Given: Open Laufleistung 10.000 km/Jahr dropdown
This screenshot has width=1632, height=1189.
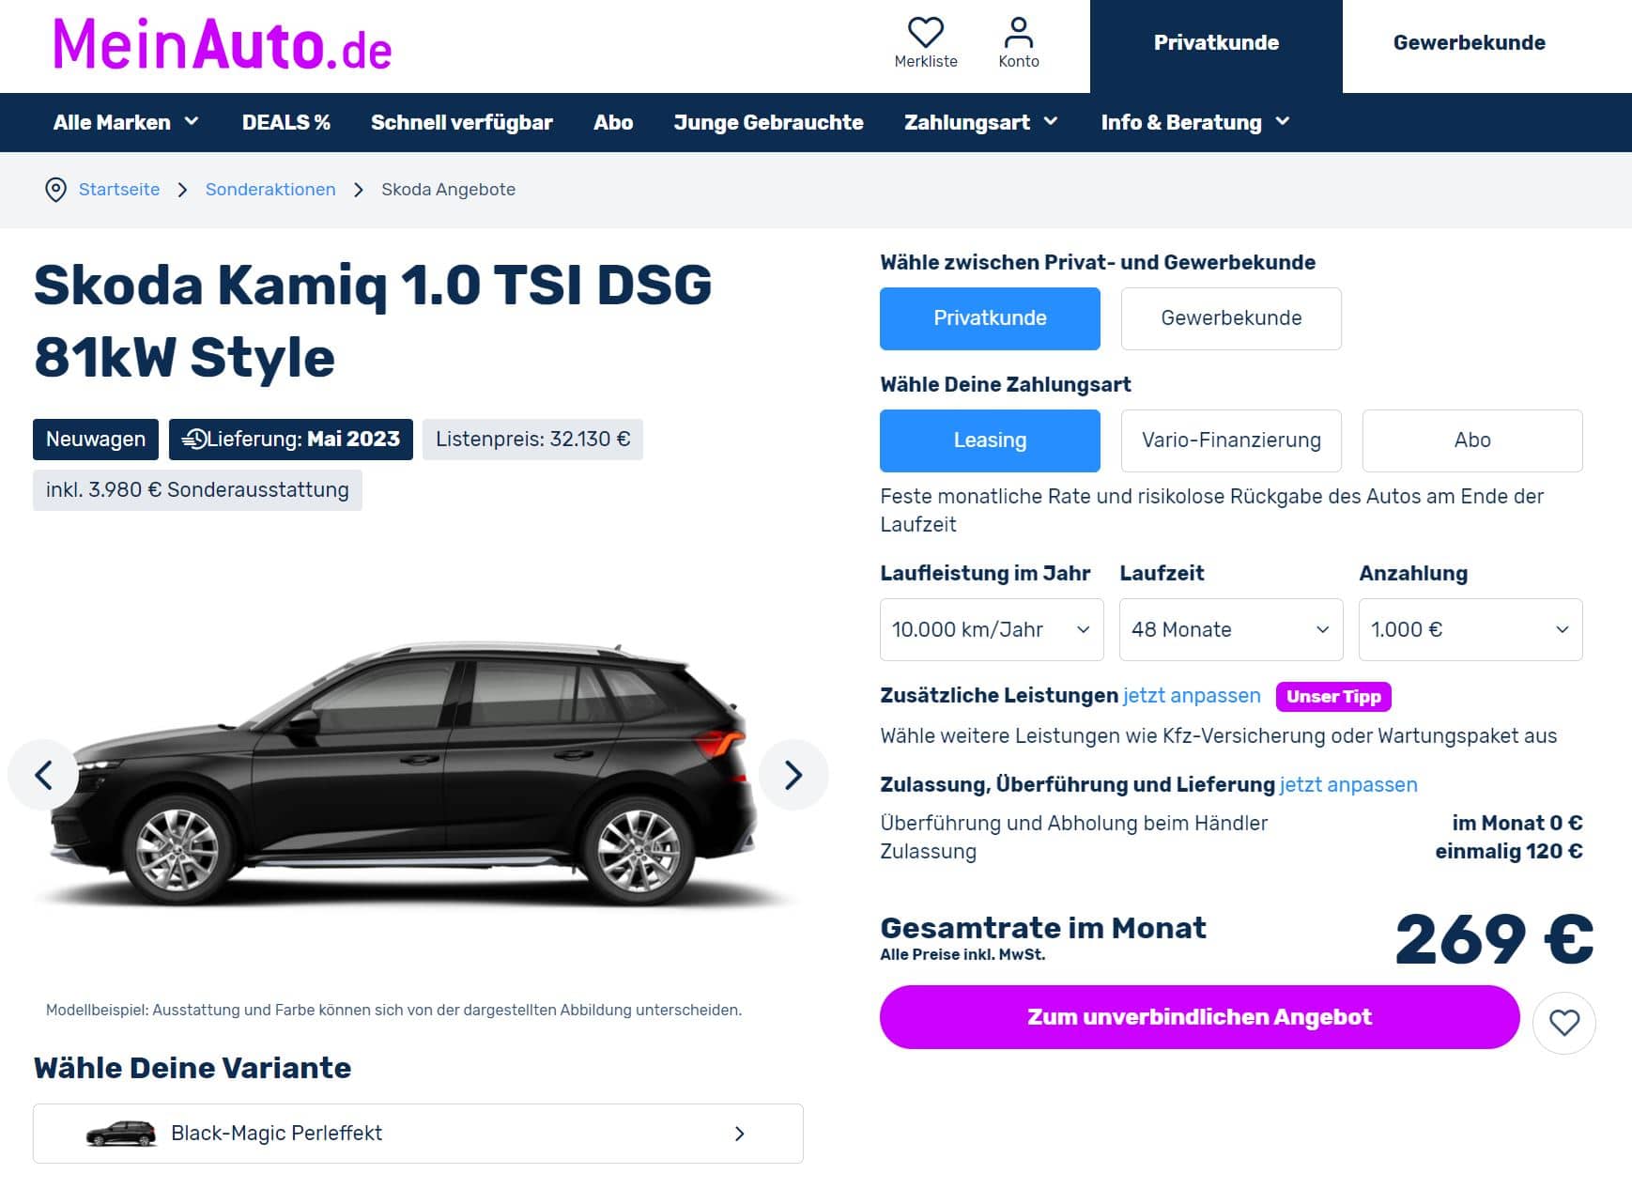Looking at the screenshot, I should (992, 629).
